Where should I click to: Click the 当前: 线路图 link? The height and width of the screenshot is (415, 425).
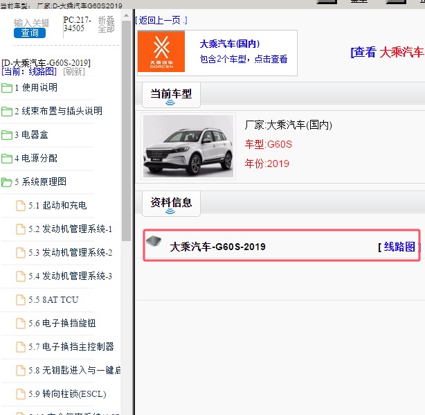click(x=29, y=71)
